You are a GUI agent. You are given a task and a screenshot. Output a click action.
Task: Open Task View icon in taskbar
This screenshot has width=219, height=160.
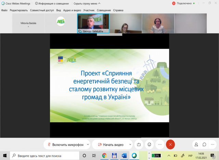click(94, 156)
